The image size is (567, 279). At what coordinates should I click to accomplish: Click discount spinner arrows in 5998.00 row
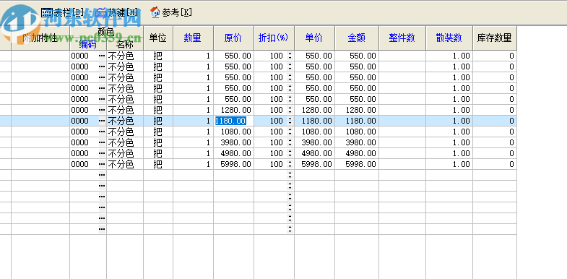pos(290,164)
